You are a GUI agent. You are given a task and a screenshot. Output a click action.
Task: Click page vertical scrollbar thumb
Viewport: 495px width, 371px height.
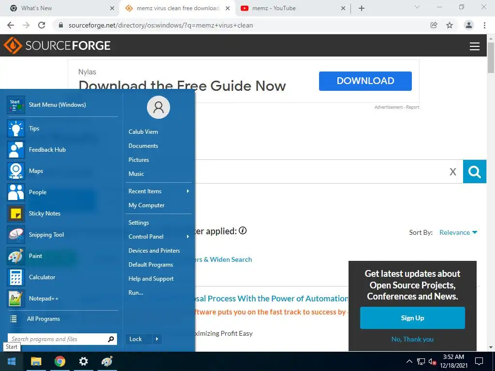pos(491,57)
